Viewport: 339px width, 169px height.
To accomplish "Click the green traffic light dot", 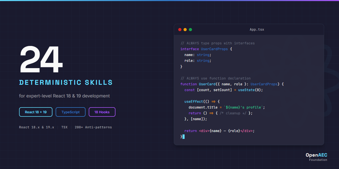I will (x=190, y=30).
